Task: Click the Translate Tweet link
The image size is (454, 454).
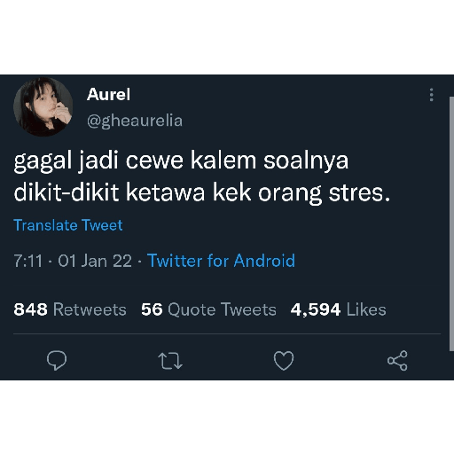Action: [x=68, y=225]
